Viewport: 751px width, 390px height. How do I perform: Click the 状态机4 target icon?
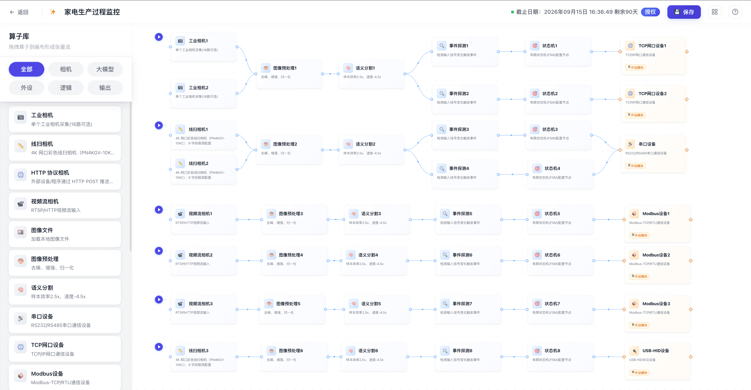537,168
